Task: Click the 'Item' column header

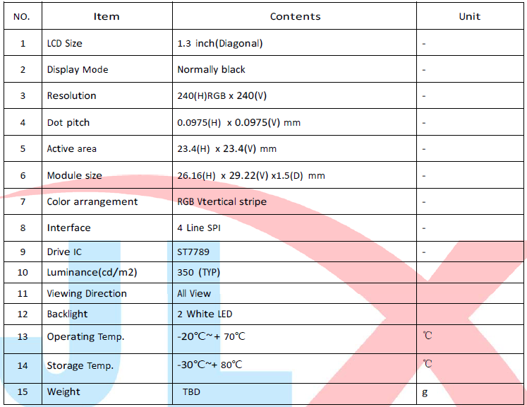Action: pos(107,16)
